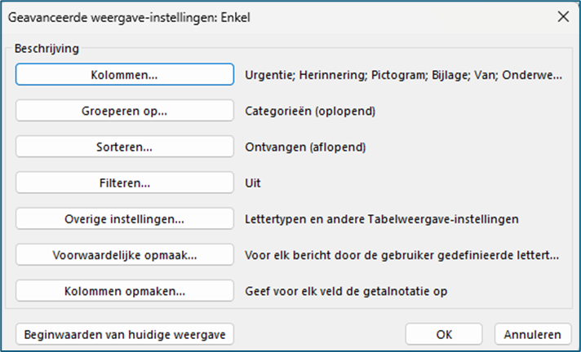
Task: Confirm the dialog with OK
Action: (444, 334)
